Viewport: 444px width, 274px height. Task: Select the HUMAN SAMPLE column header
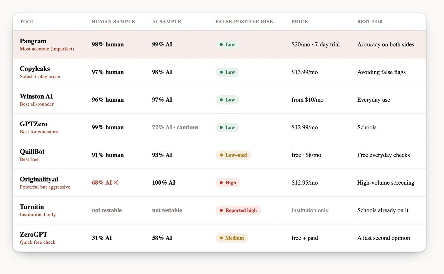coord(113,22)
